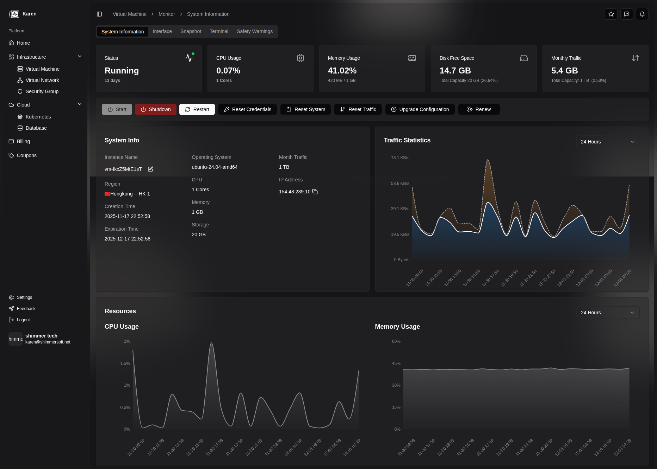Favorite this page via the star icon
This screenshot has height=469, width=657.
coord(611,14)
